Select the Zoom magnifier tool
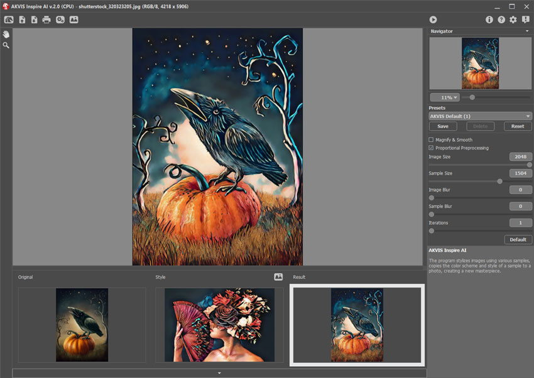 [6, 45]
